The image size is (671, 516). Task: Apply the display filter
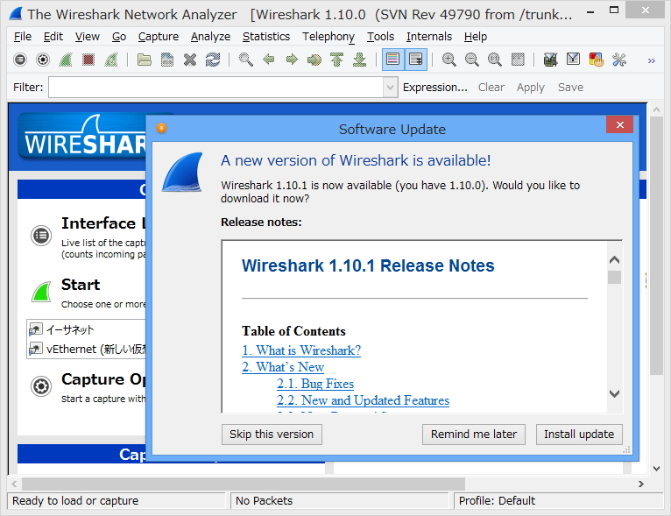(x=530, y=88)
